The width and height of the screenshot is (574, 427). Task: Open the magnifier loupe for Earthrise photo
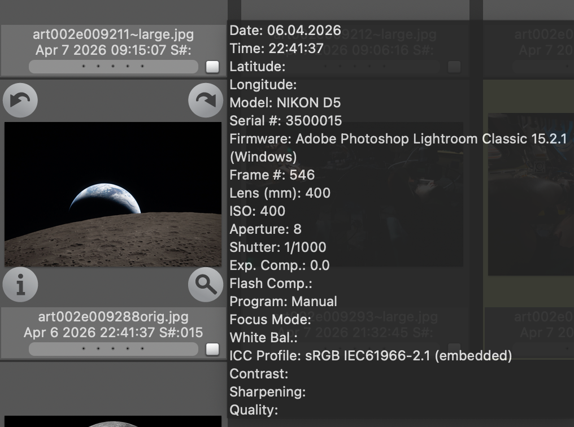coord(205,285)
